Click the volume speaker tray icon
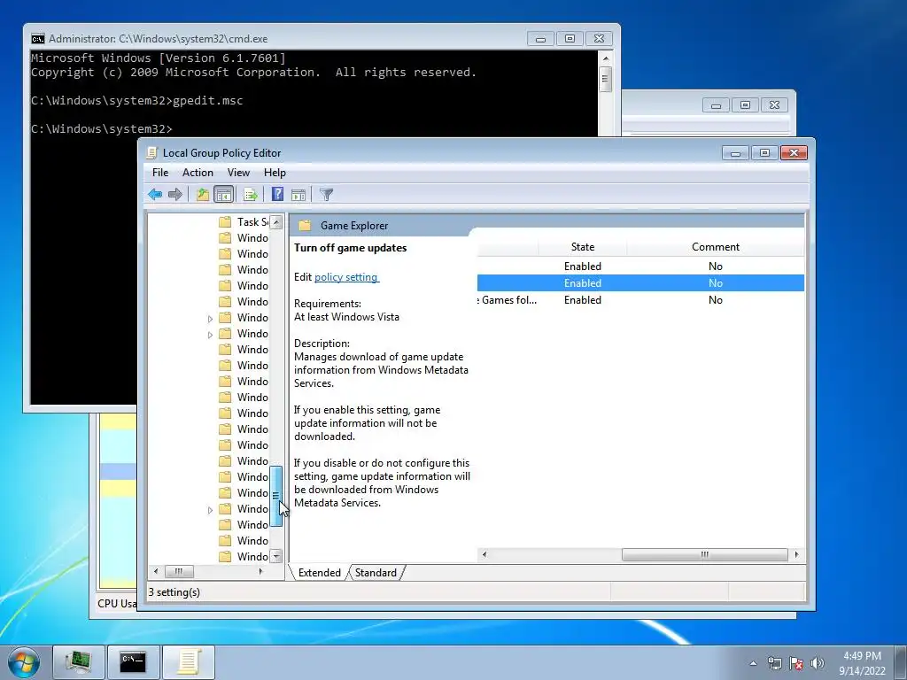Viewport: 907px width, 680px height. tap(817, 663)
